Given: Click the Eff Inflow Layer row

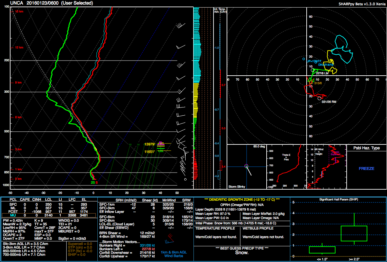Looking at the screenshot, I should tap(146, 212).
